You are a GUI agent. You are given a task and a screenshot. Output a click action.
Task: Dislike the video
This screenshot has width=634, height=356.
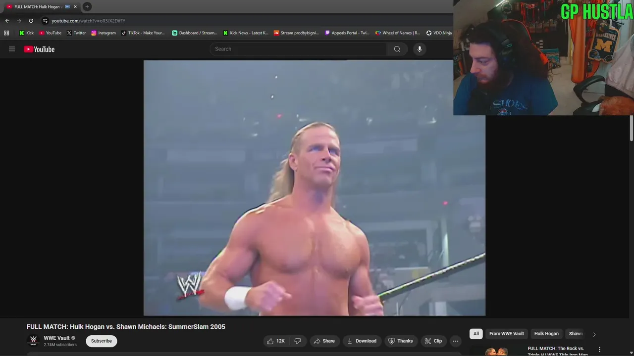(x=297, y=341)
